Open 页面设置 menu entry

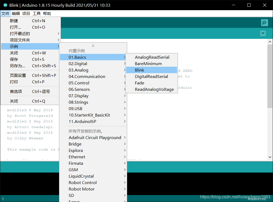point(30,76)
